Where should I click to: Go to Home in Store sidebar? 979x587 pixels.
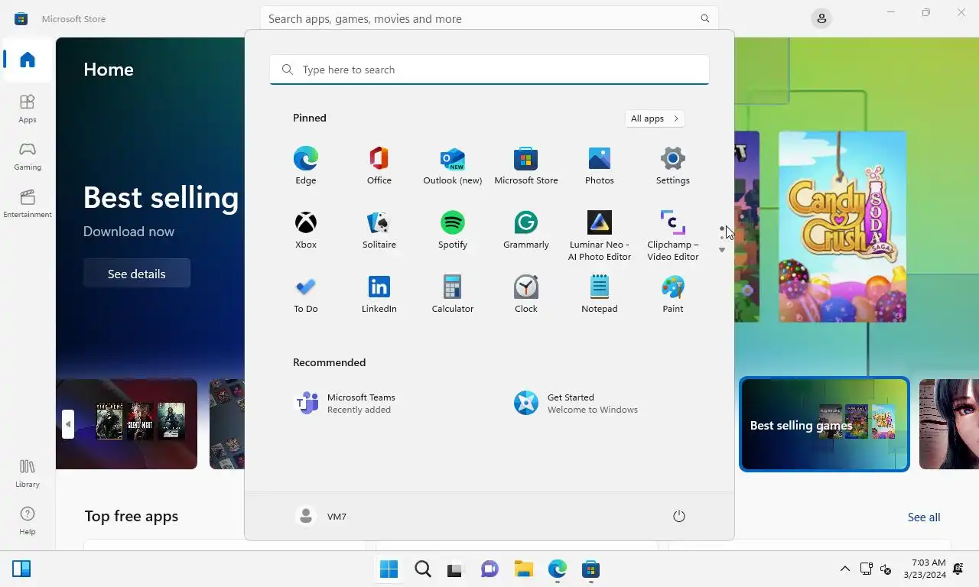[28, 60]
